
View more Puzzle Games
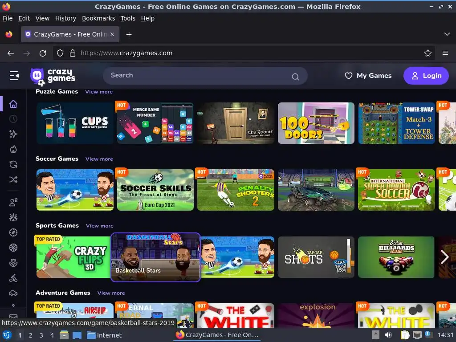[x=99, y=92]
